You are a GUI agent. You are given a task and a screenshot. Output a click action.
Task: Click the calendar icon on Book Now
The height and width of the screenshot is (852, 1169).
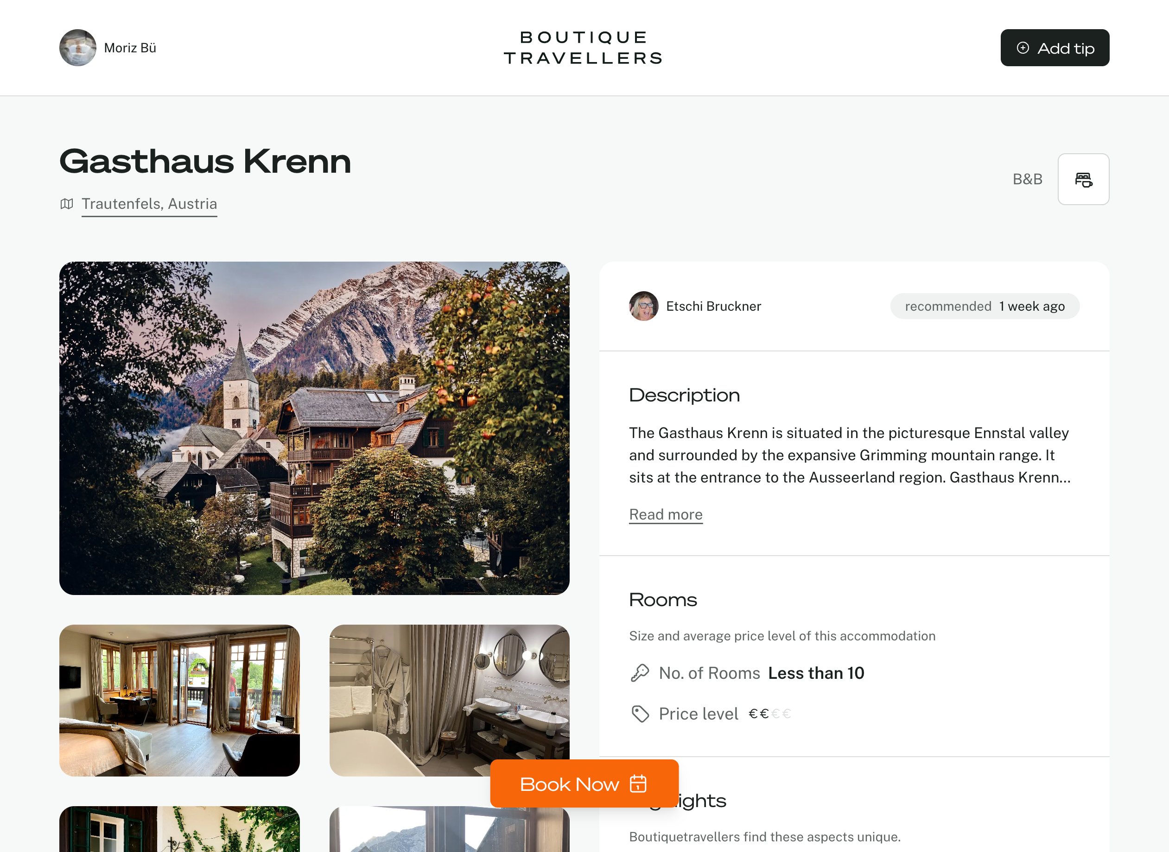coord(638,783)
